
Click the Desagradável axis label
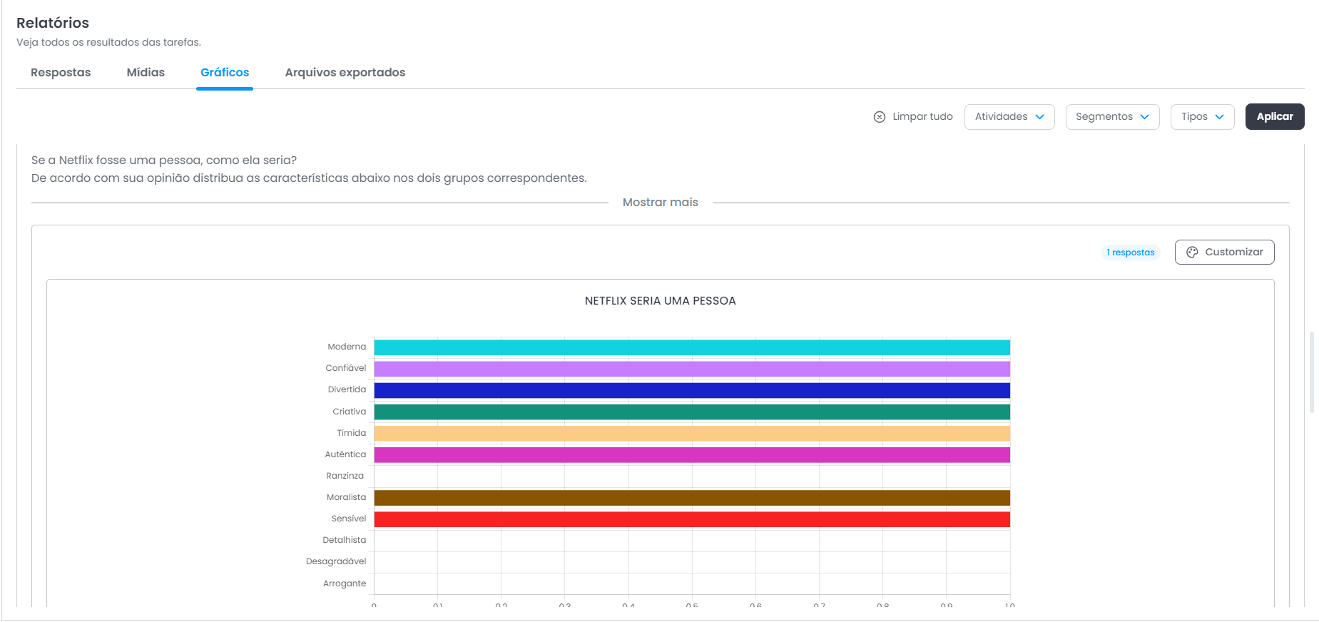(x=336, y=561)
